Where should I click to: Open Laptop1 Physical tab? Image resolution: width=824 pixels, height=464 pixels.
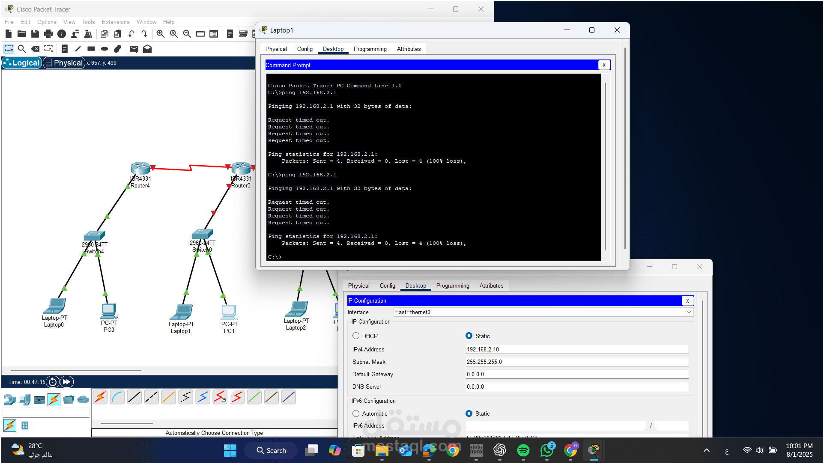click(276, 49)
